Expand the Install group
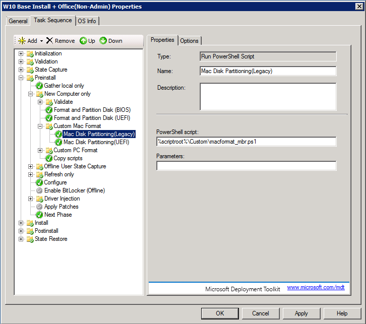Viewport: 366px width, 324px height. (21, 223)
